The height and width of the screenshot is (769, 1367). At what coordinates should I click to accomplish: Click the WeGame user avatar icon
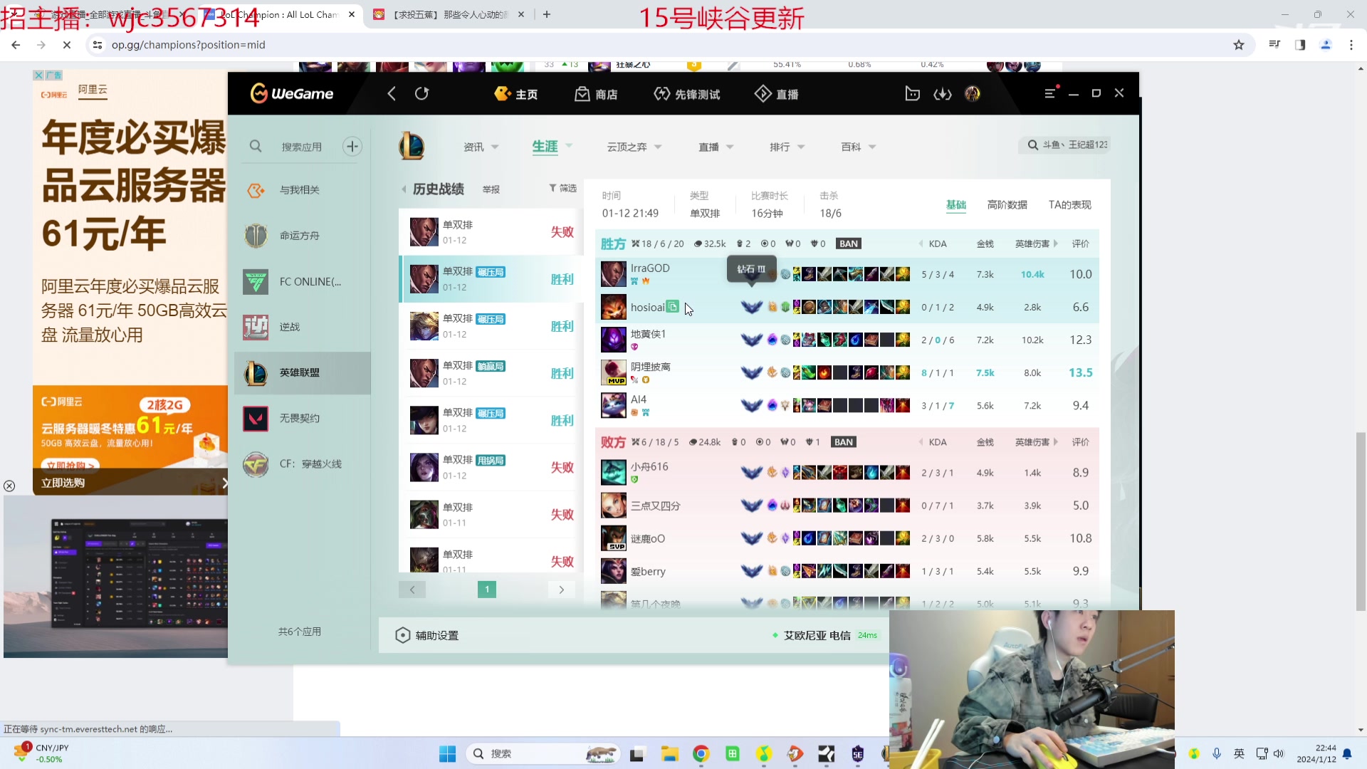tap(973, 94)
